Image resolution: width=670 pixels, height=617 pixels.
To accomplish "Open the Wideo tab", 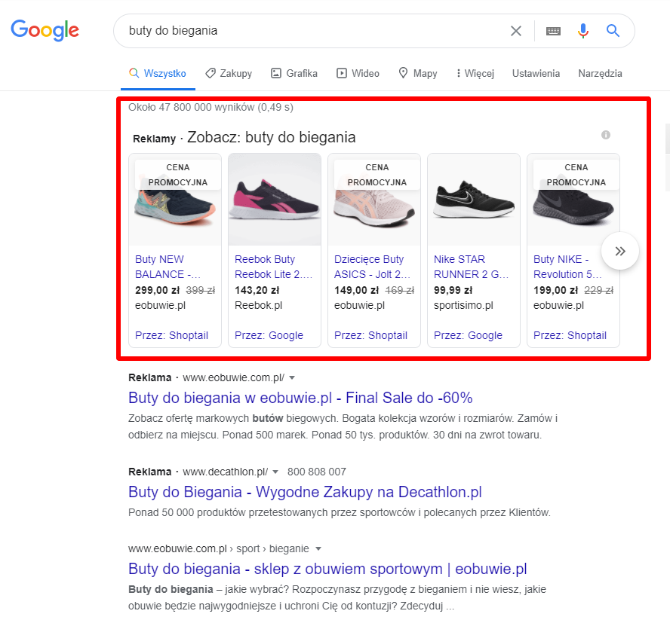I will [358, 73].
